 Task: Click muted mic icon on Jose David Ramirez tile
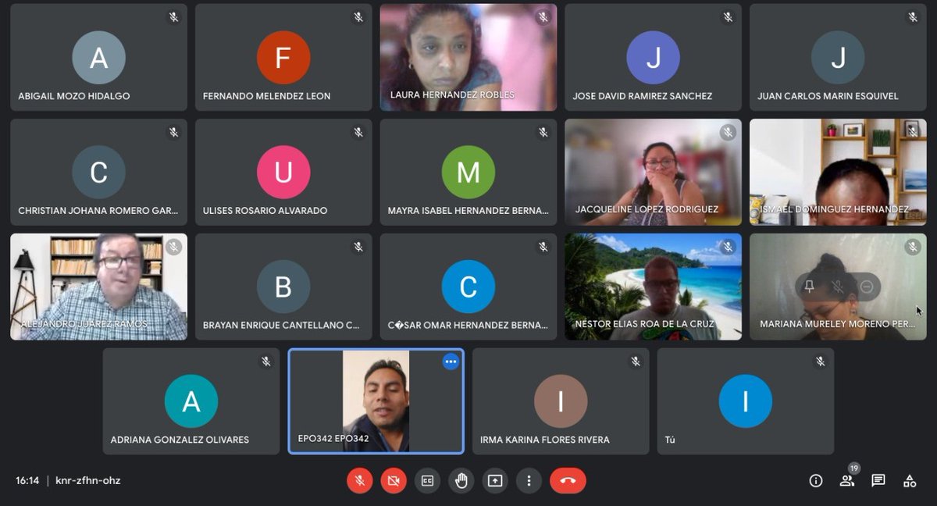pyautogui.click(x=729, y=17)
